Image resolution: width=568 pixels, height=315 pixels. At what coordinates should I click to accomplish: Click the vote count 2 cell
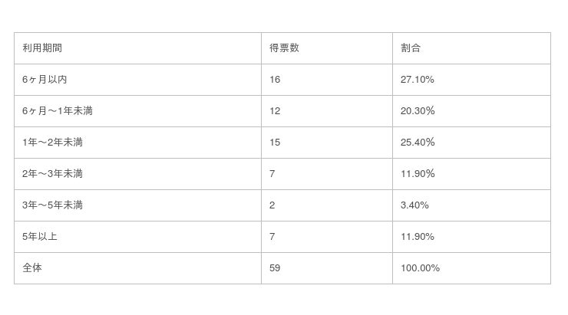click(272, 205)
